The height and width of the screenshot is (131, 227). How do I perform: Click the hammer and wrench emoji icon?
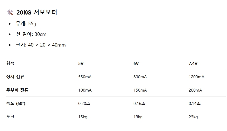[10, 12]
